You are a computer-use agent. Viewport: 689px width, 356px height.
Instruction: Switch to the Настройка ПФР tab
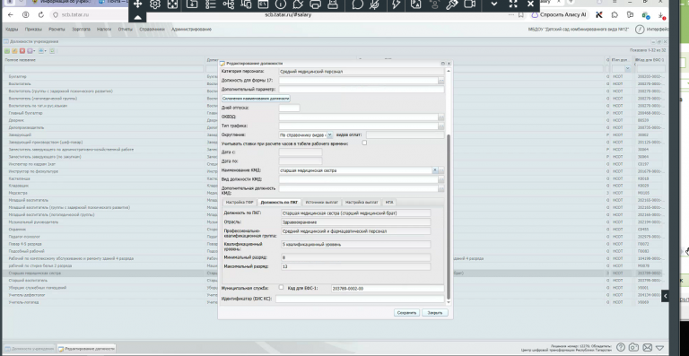click(240, 203)
